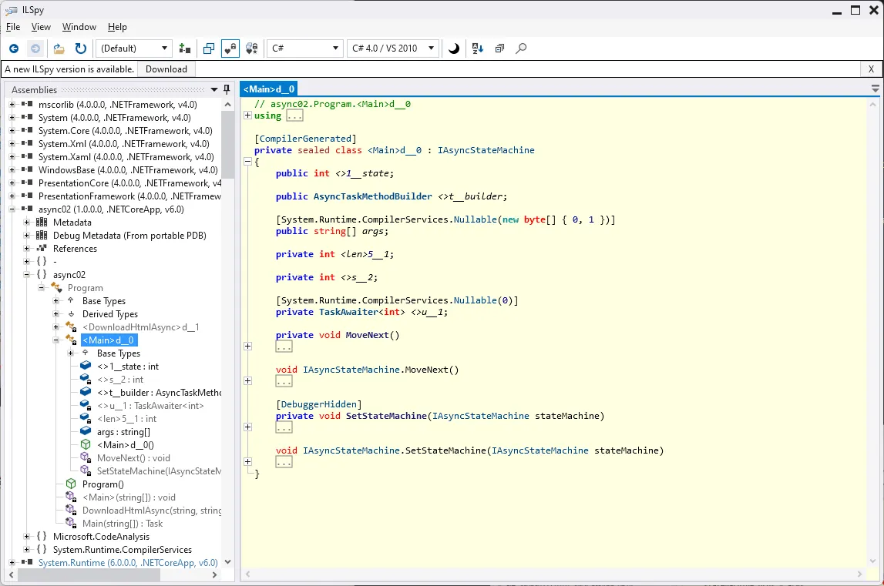Select the <len>5__1 : int field
This screenshot has width=884, height=586.
[x=127, y=419]
